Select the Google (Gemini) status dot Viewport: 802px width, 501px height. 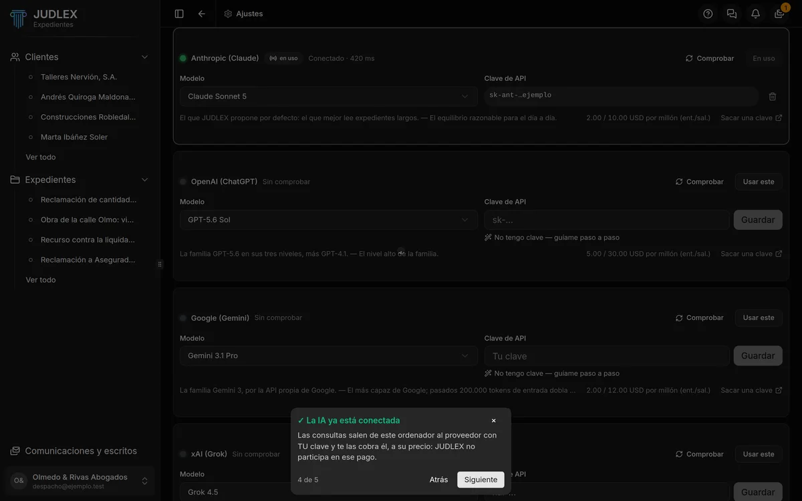[183, 318]
